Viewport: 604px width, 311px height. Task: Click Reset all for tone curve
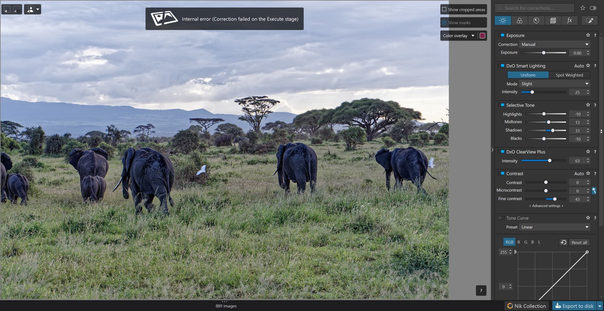pos(579,243)
